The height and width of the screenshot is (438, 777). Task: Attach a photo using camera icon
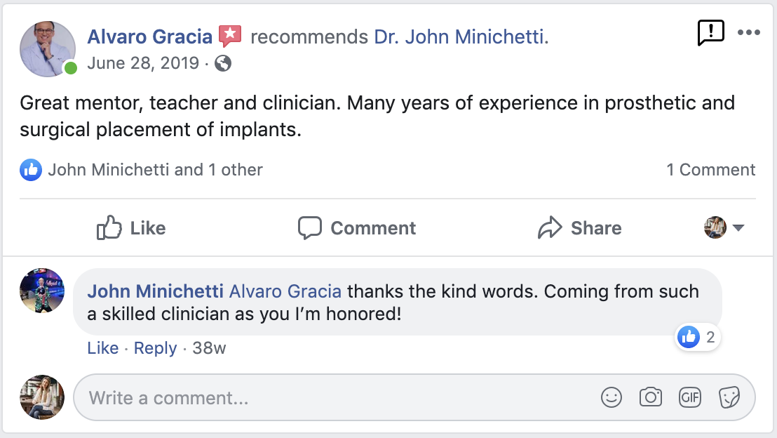[651, 397]
